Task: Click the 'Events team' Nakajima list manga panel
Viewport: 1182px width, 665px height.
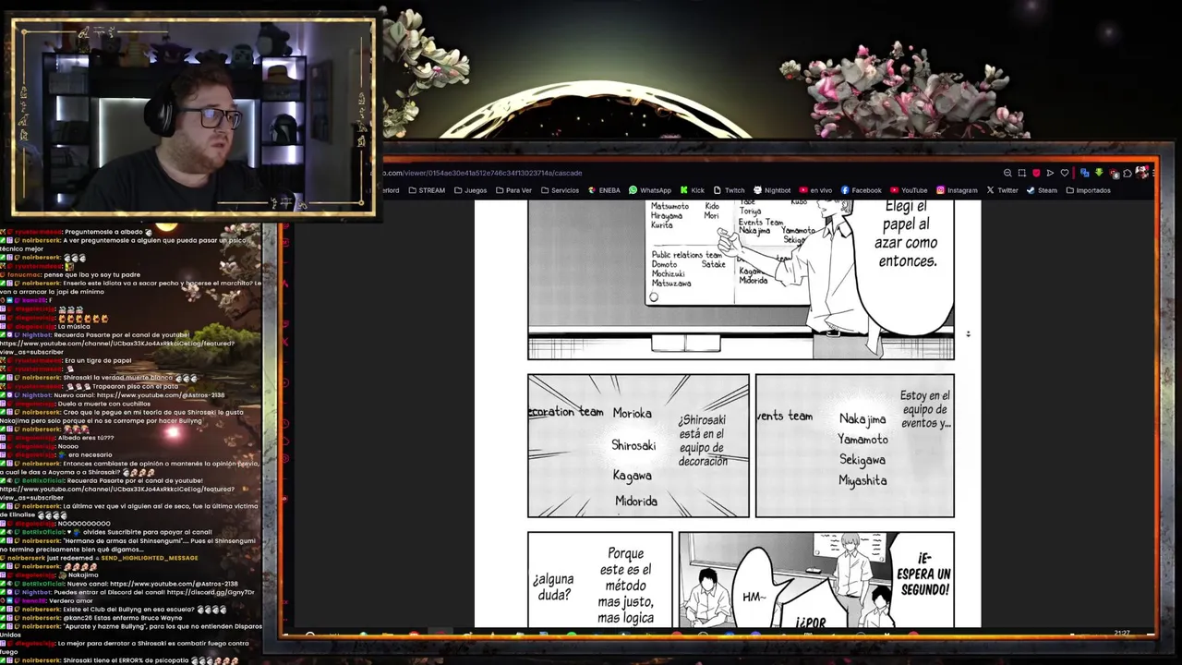Action: (854, 445)
